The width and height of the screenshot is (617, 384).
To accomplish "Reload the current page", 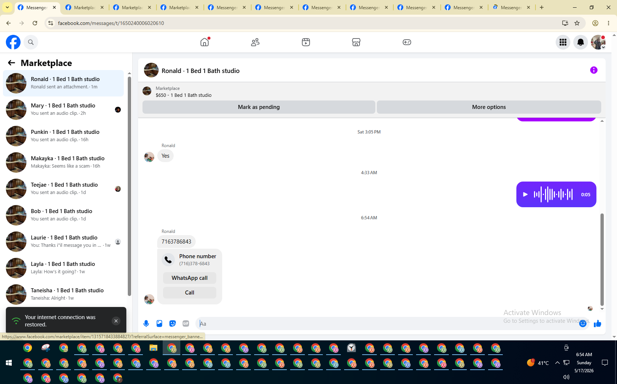I will coord(35,23).
